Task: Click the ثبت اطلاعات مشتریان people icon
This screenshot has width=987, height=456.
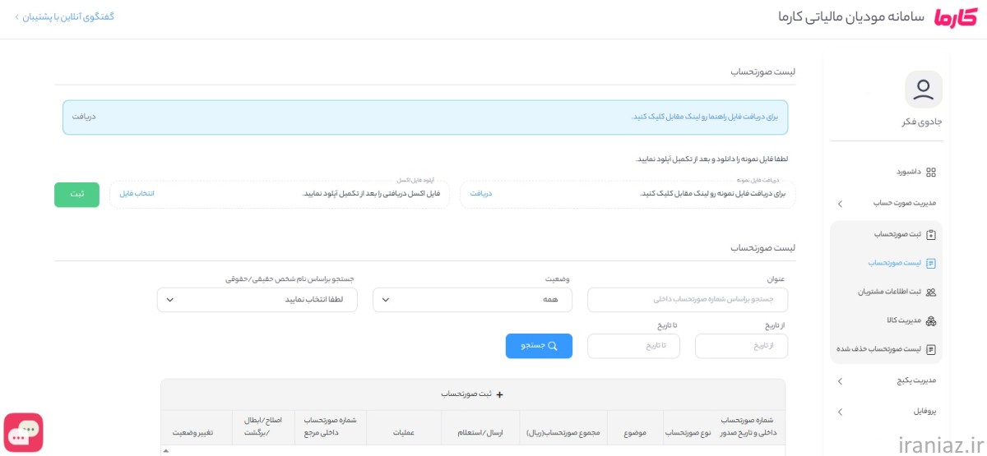Action: pyautogui.click(x=931, y=292)
